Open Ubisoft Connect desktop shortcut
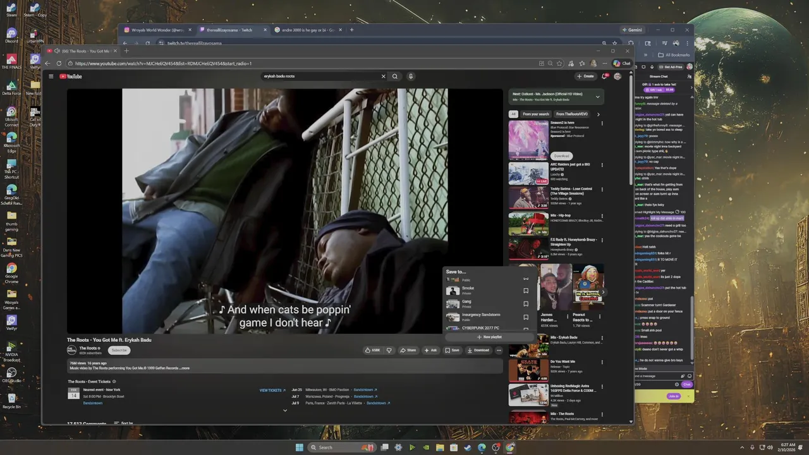This screenshot has width=809, height=455. click(x=11, y=116)
